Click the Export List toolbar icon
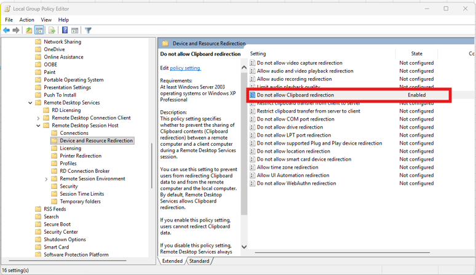Image resolution: width=476 pixels, height=275 pixels. [52, 30]
